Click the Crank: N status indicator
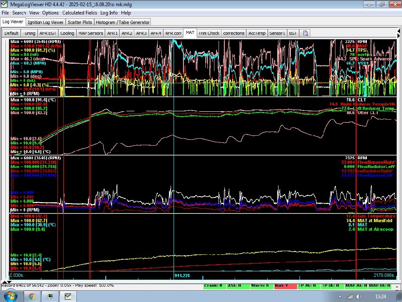 coord(215,285)
